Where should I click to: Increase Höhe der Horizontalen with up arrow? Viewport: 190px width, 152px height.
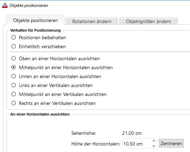[154, 141]
